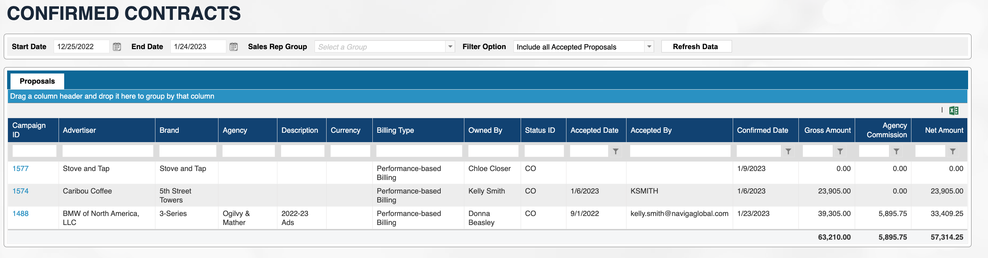Export the grid to Excel
Image resolution: width=988 pixels, height=258 pixels.
953,111
